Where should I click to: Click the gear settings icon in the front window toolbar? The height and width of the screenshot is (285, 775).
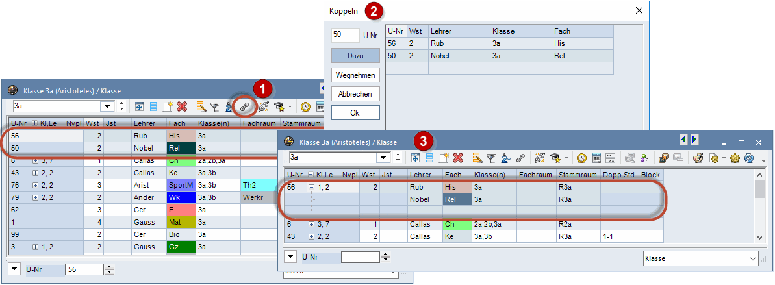[x=735, y=158]
